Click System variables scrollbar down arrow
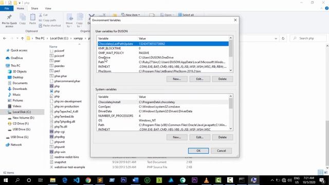This screenshot has height=185, width=329. pos(231,129)
